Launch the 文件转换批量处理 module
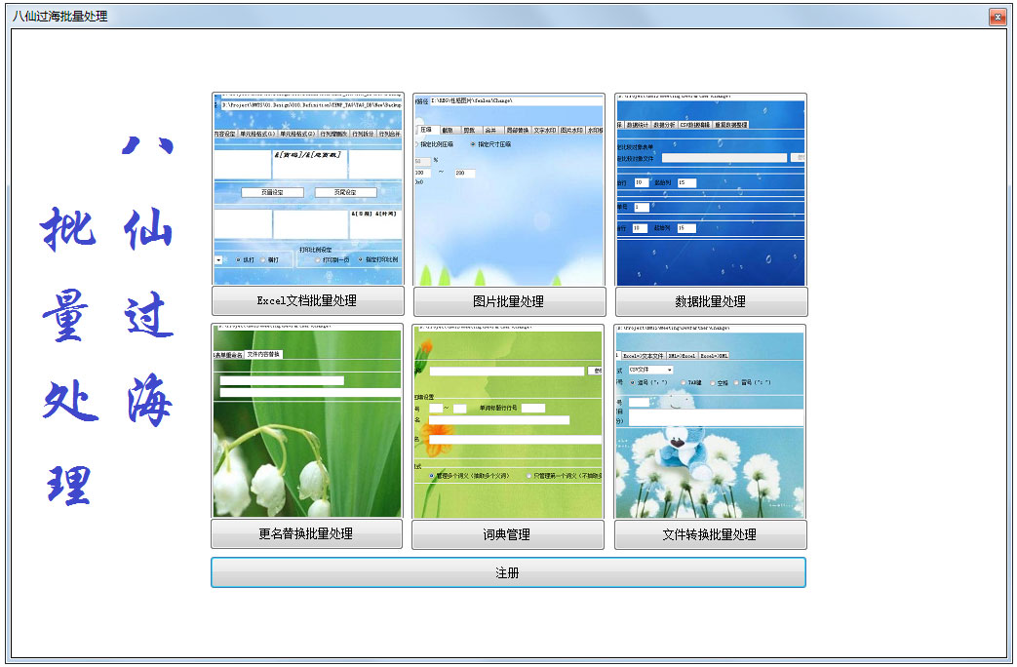1017x667 pixels. click(x=710, y=534)
